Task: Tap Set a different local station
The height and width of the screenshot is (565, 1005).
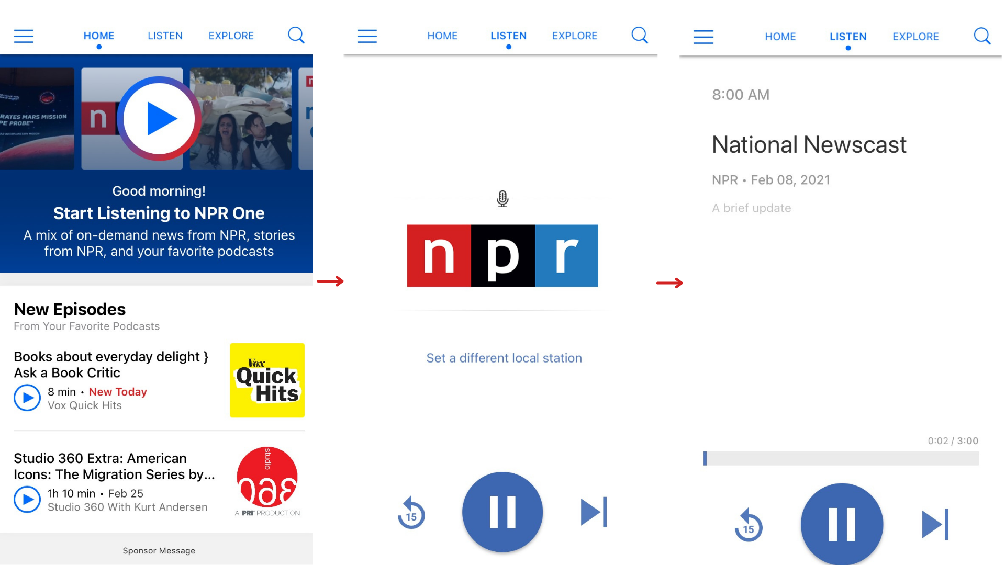Action: click(503, 358)
